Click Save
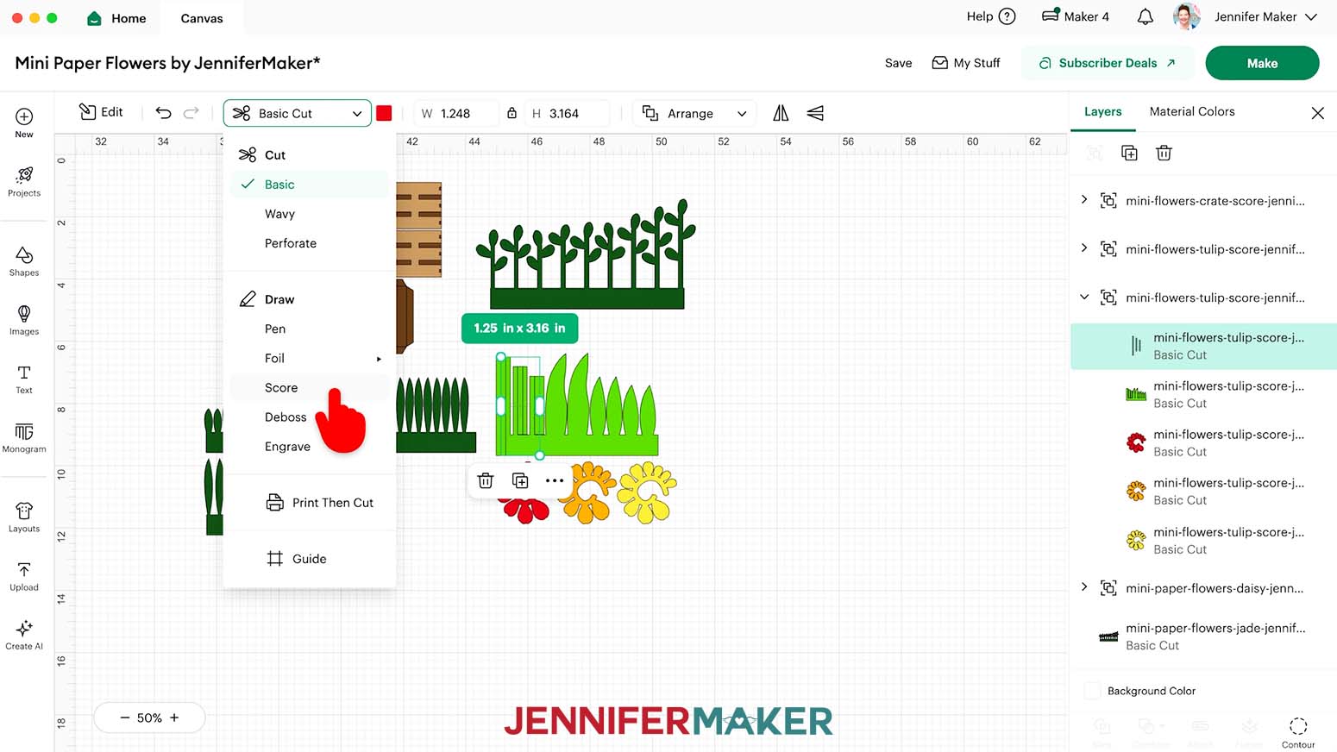 pyautogui.click(x=898, y=63)
